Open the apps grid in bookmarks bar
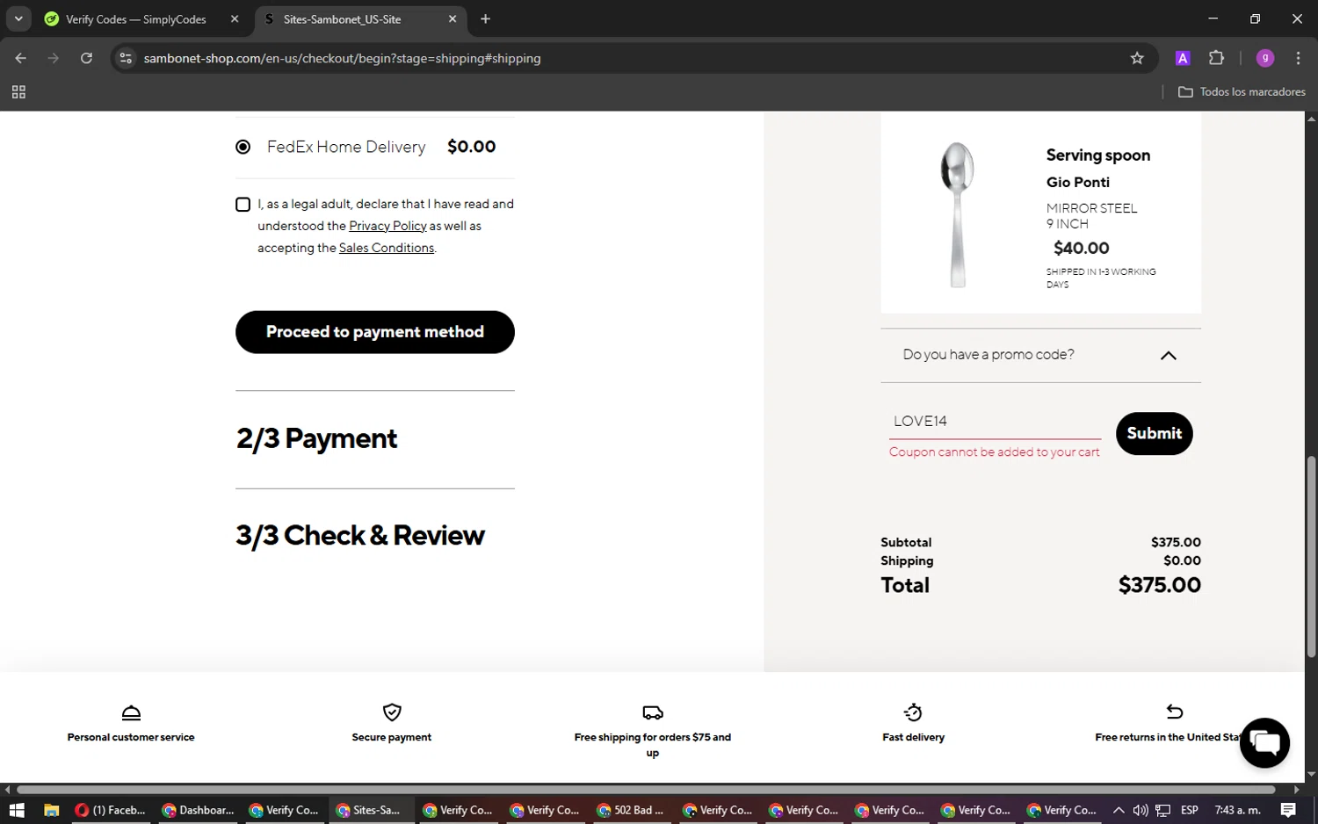Image resolution: width=1318 pixels, height=824 pixels. [x=18, y=92]
